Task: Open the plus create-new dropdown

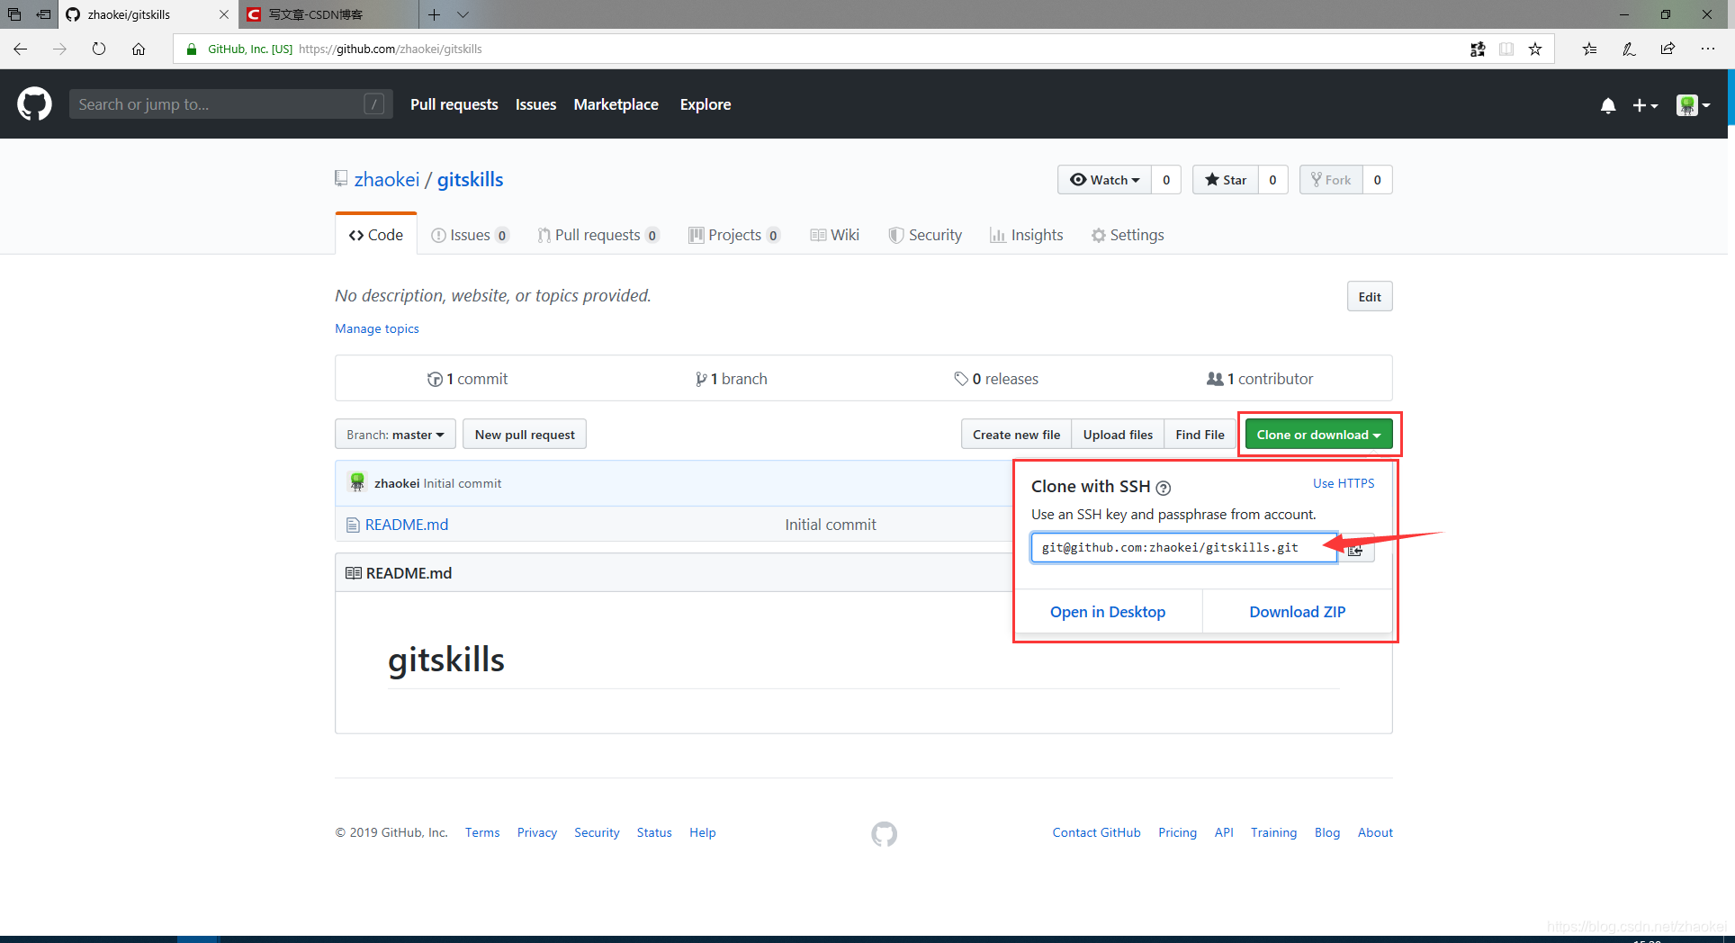Action: pos(1645,105)
